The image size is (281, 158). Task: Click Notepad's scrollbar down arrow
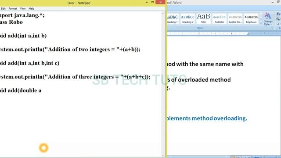tap(163, 156)
